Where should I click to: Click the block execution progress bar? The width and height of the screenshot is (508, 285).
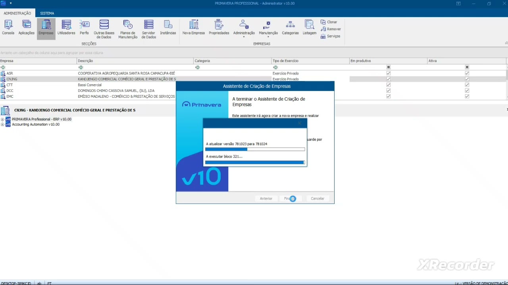(x=255, y=162)
